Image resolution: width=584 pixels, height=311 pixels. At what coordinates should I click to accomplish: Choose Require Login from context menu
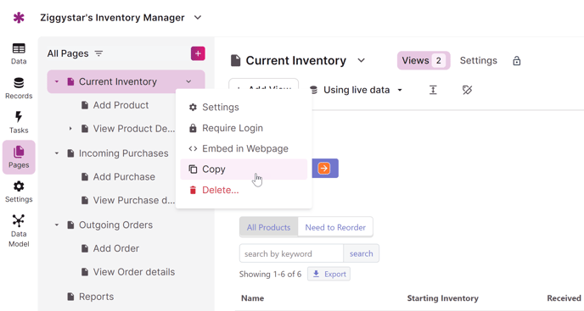(x=244, y=128)
